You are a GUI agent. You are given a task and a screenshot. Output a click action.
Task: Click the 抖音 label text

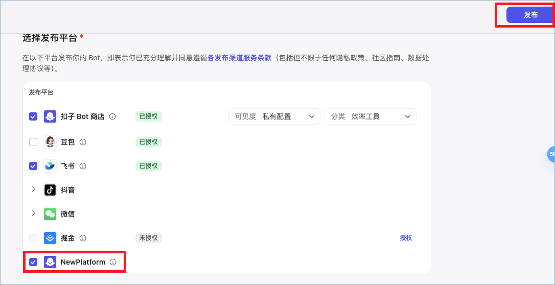(67, 190)
